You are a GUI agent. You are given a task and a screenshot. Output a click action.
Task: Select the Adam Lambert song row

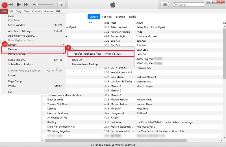click(144, 27)
